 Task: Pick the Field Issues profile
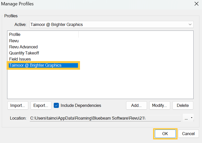coord(20,59)
